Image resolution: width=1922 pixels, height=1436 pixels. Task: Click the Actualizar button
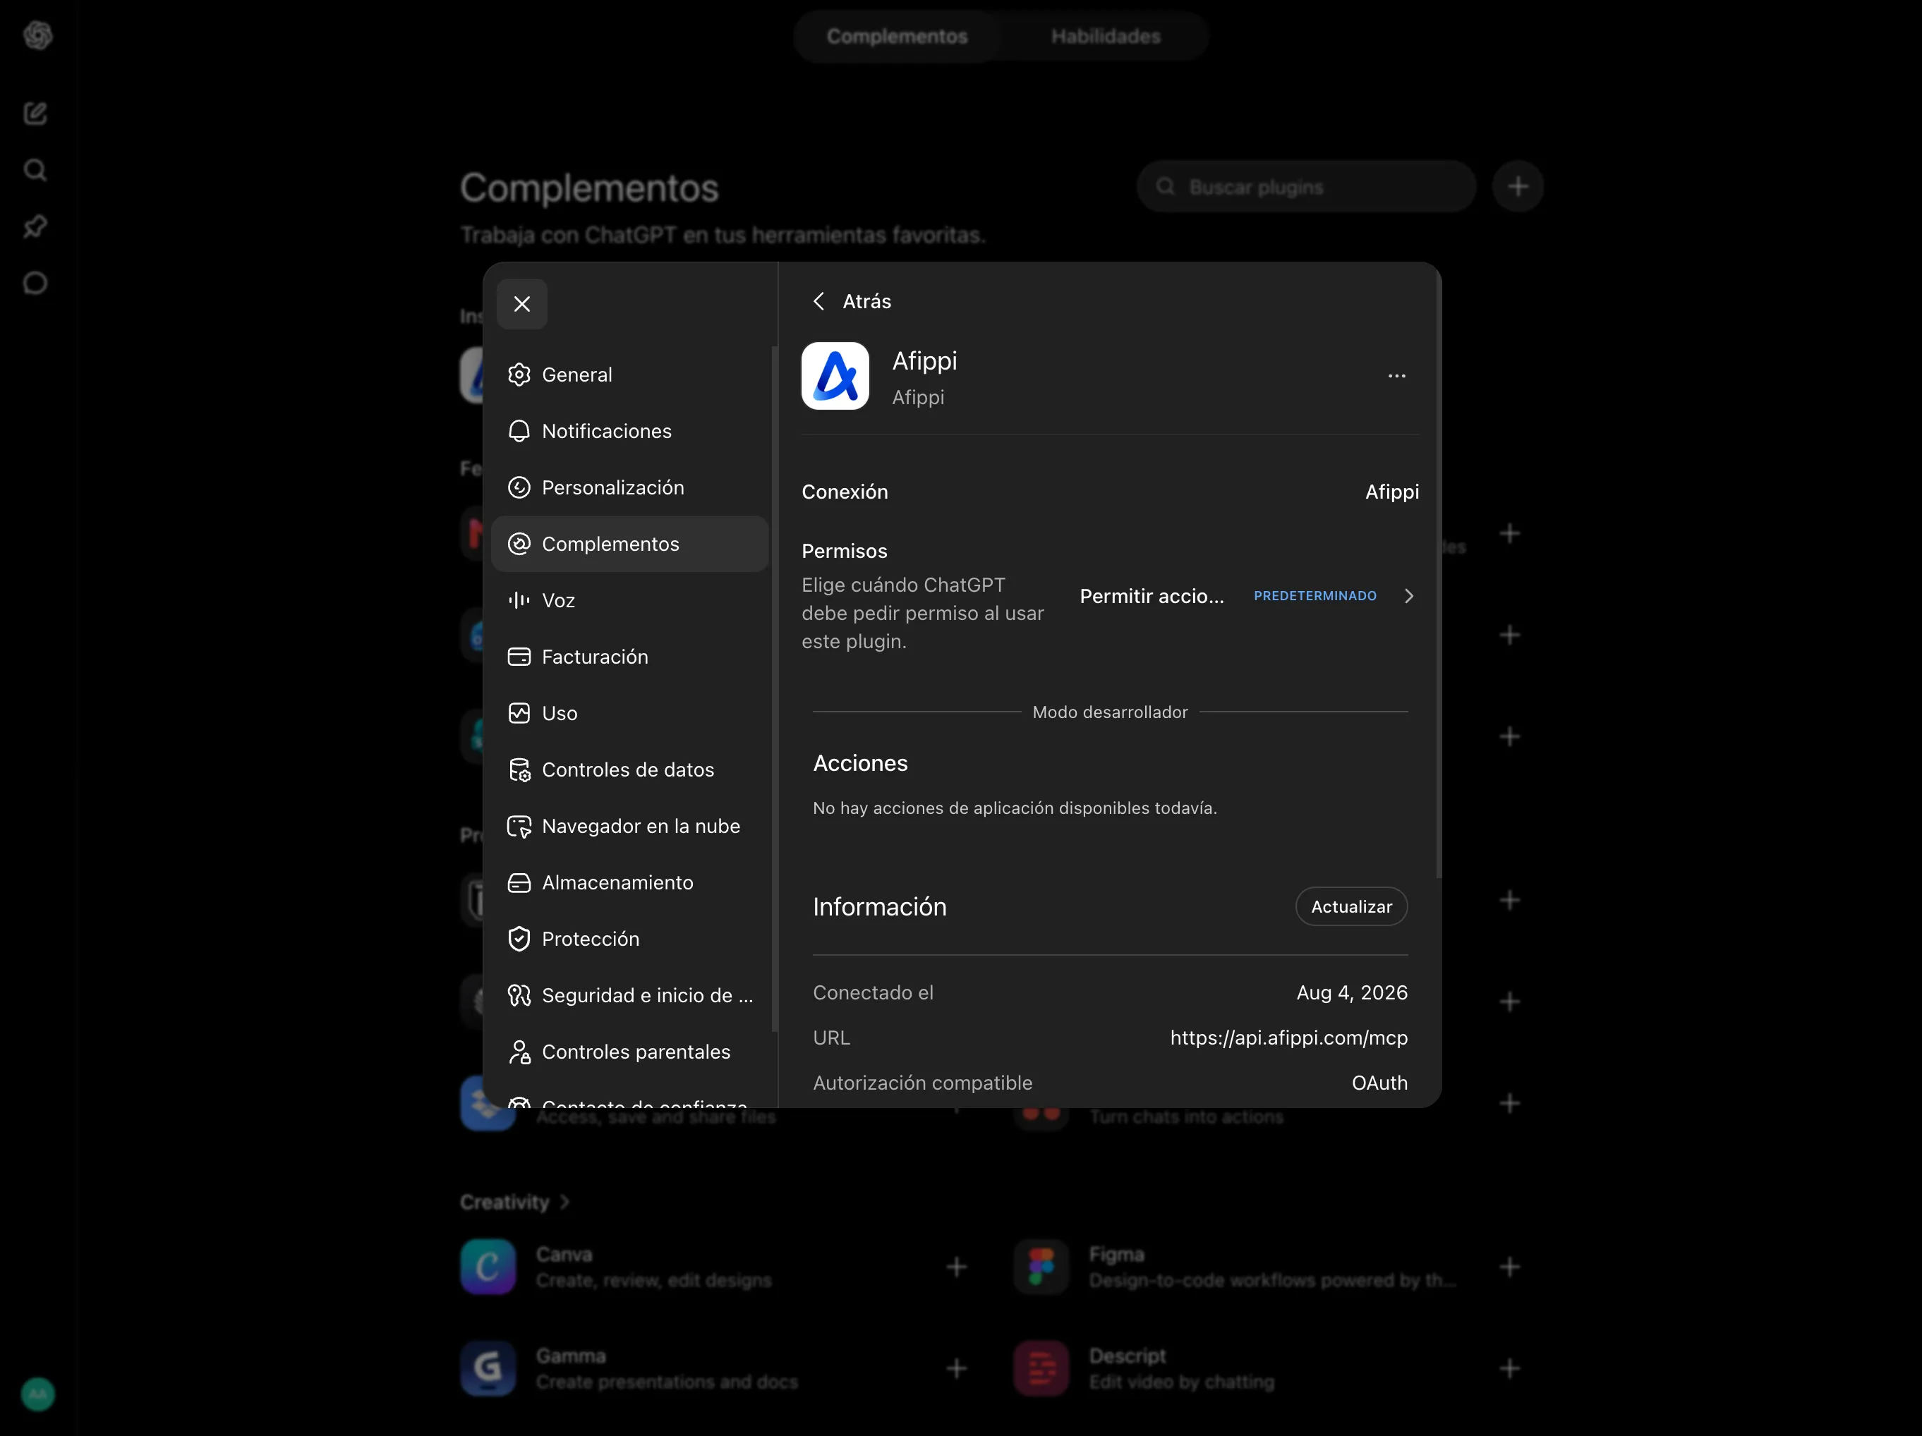[1351, 906]
